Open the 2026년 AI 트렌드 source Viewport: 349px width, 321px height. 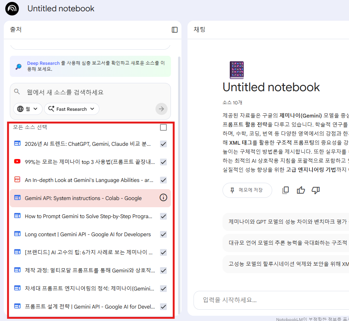coord(88,144)
